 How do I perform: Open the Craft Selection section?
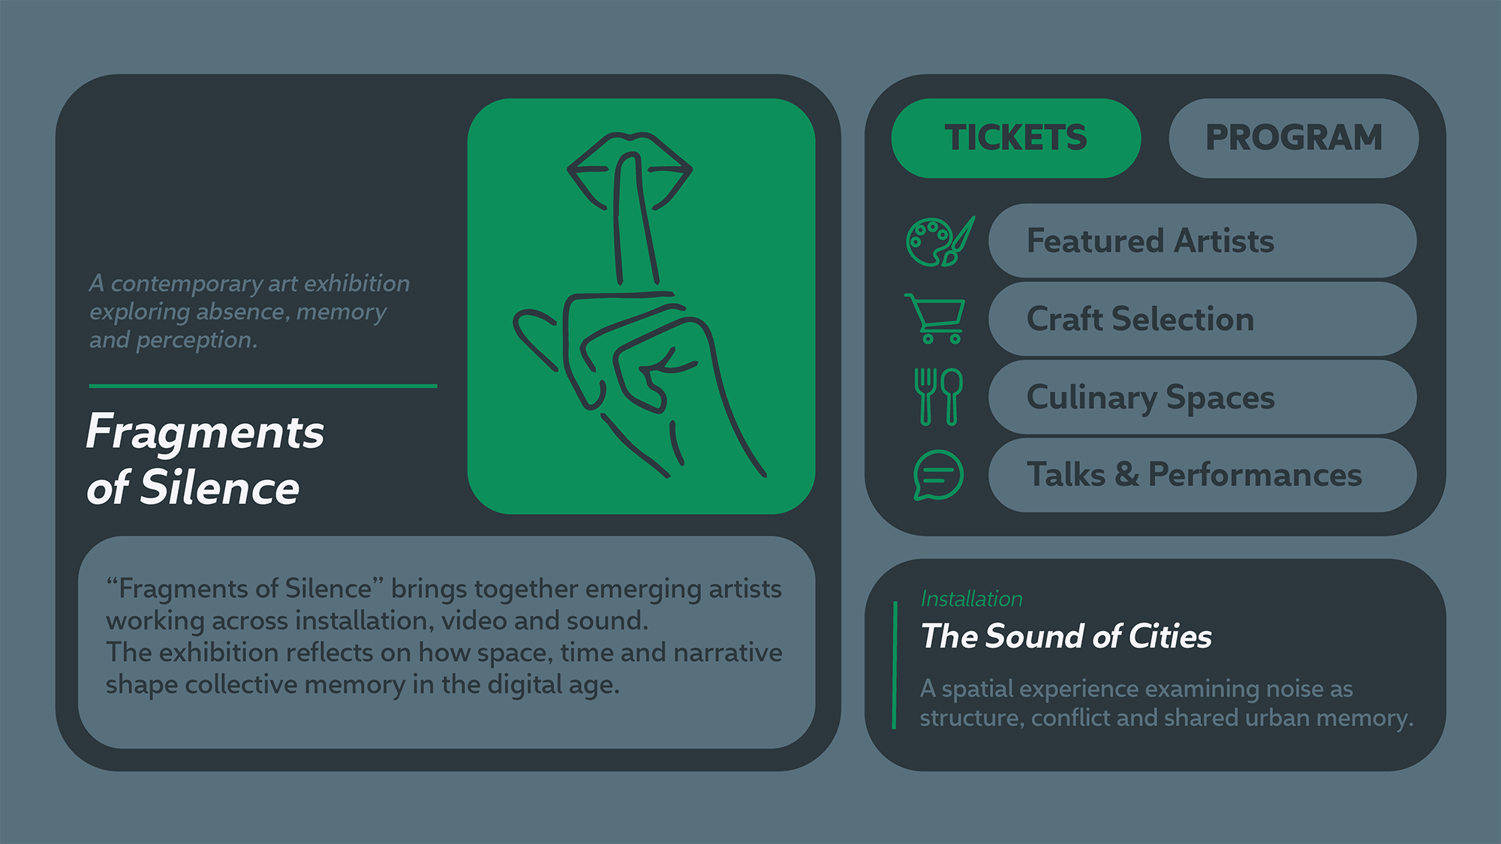coord(1202,320)
